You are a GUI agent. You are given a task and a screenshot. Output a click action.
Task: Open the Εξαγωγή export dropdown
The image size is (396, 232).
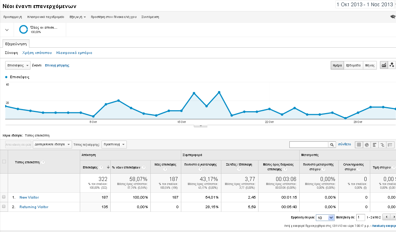pyautogui.click(x=78, y=17)
